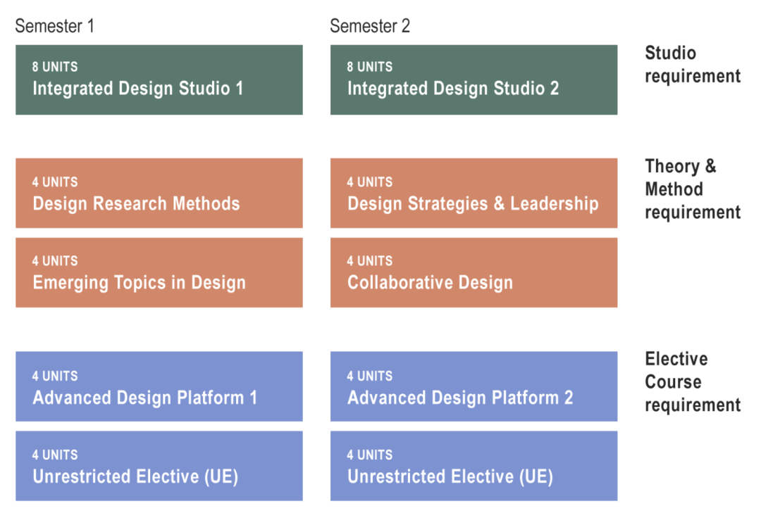Click 4 UNITS above Design Research Methods
The height and width of the screenshot is (525, 761).
[x=55, y=182]
